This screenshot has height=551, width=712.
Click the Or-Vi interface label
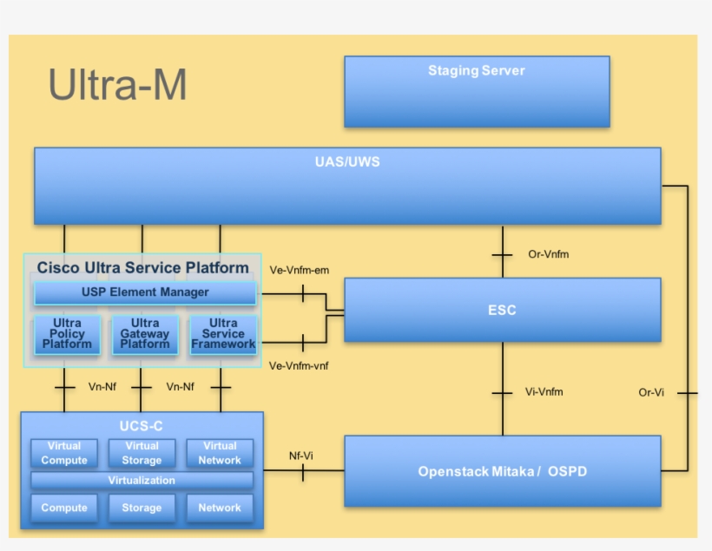tap(651, 392)
